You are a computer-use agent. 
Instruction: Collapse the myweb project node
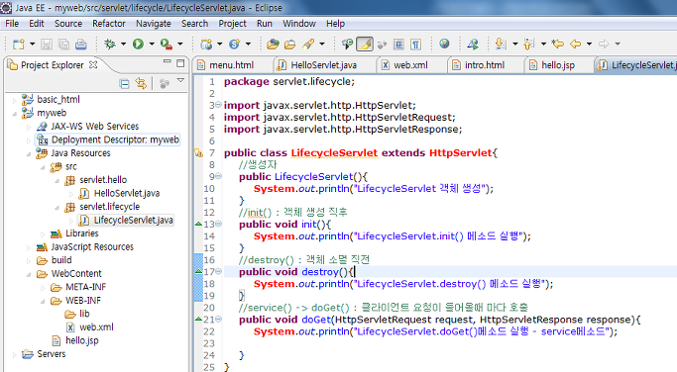point(15,114)
